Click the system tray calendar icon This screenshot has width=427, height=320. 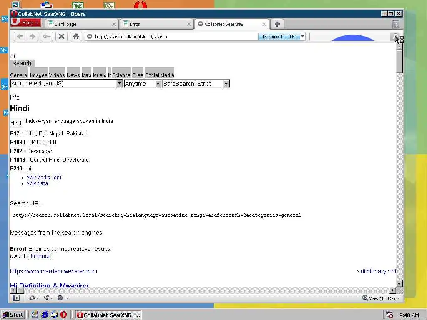coord(389,315)
